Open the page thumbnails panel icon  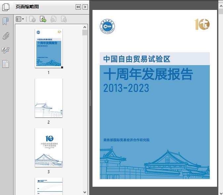click(6, 7)
